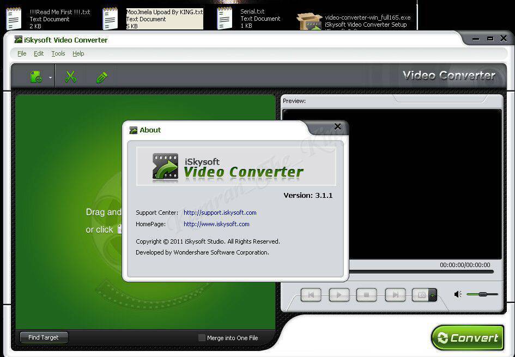Open the support.iskysoft.com link

coord(220,213)
